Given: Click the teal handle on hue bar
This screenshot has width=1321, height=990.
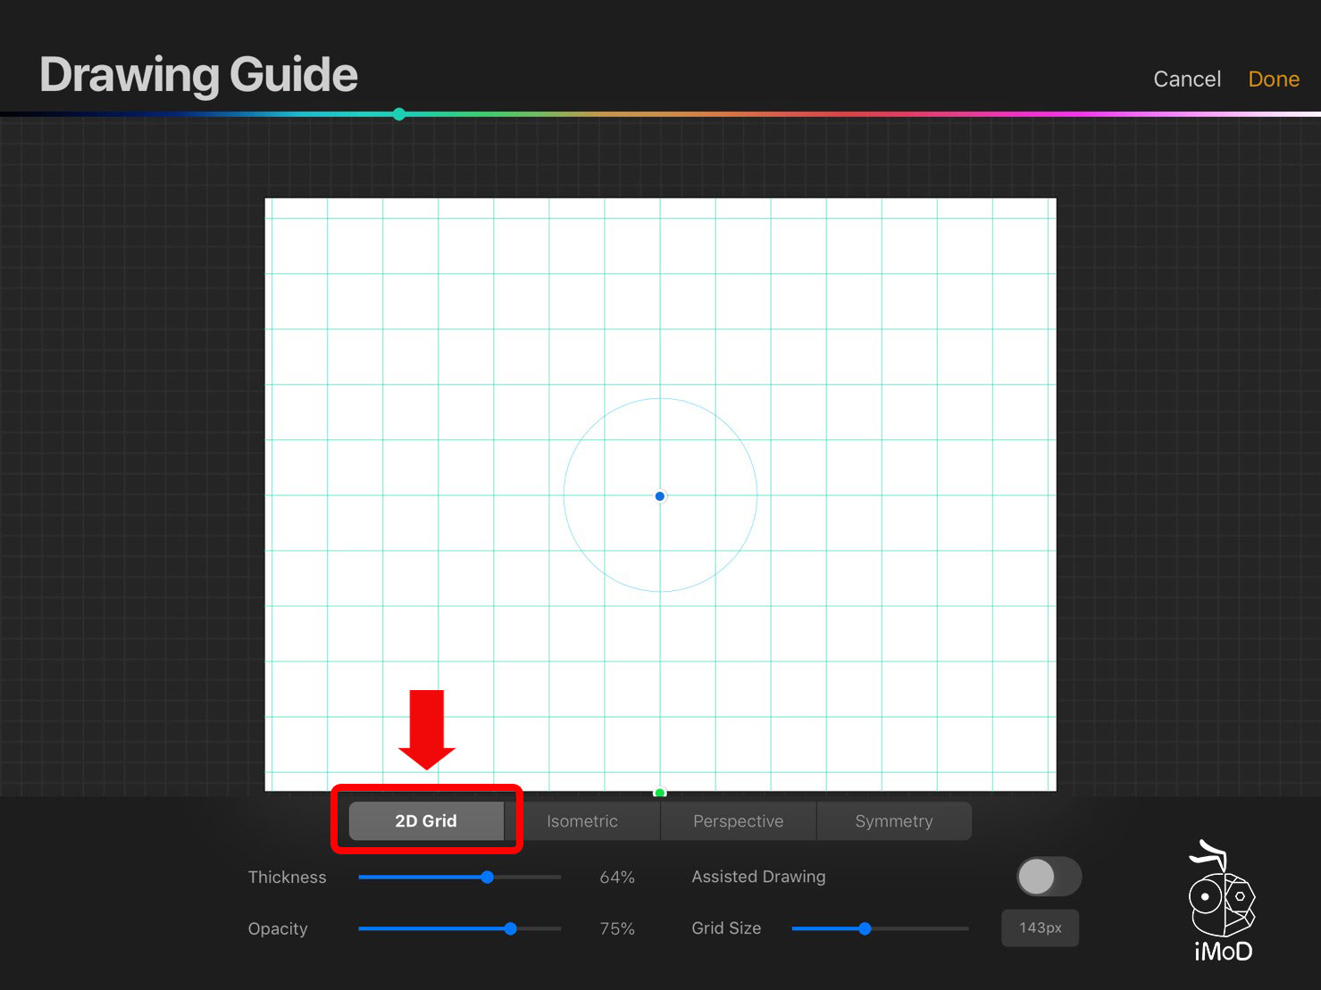Looking at the screenshot, I should (399, 114).
